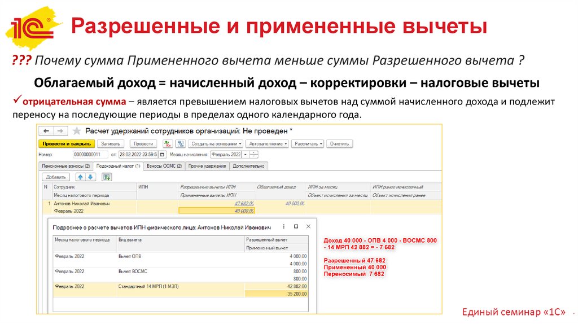
Task: Click the Добавить button
Action: click(x=56, y=177)
